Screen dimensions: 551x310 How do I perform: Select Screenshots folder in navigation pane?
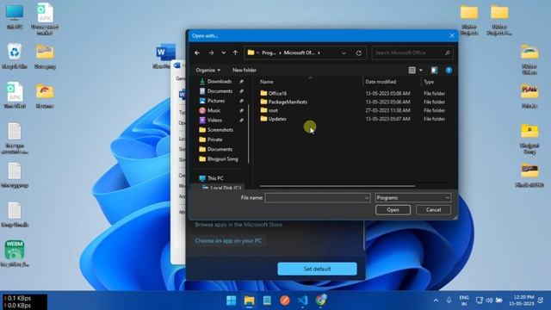click(x=220, y=130)
